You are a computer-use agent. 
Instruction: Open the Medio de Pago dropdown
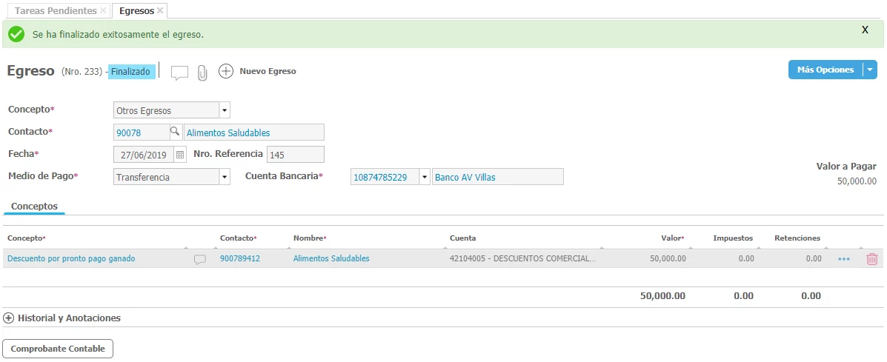225,177
